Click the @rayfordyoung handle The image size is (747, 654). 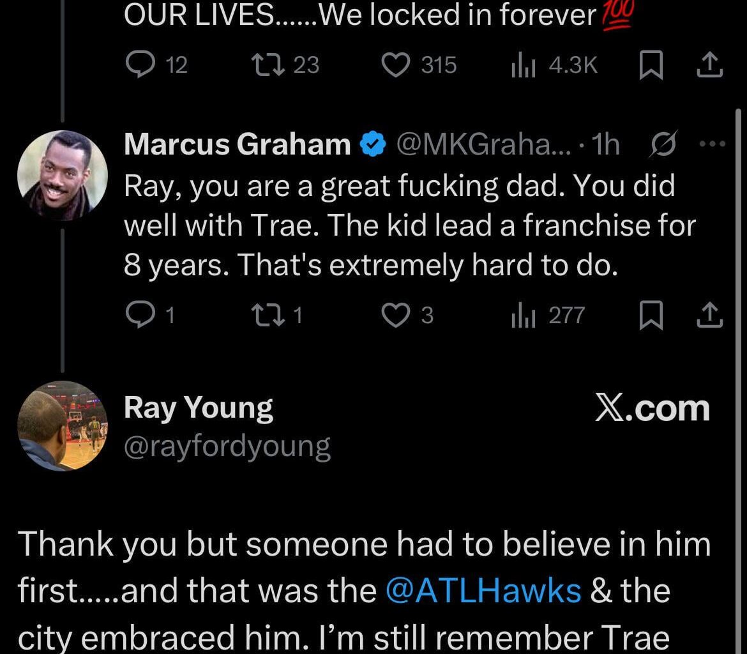227,446
